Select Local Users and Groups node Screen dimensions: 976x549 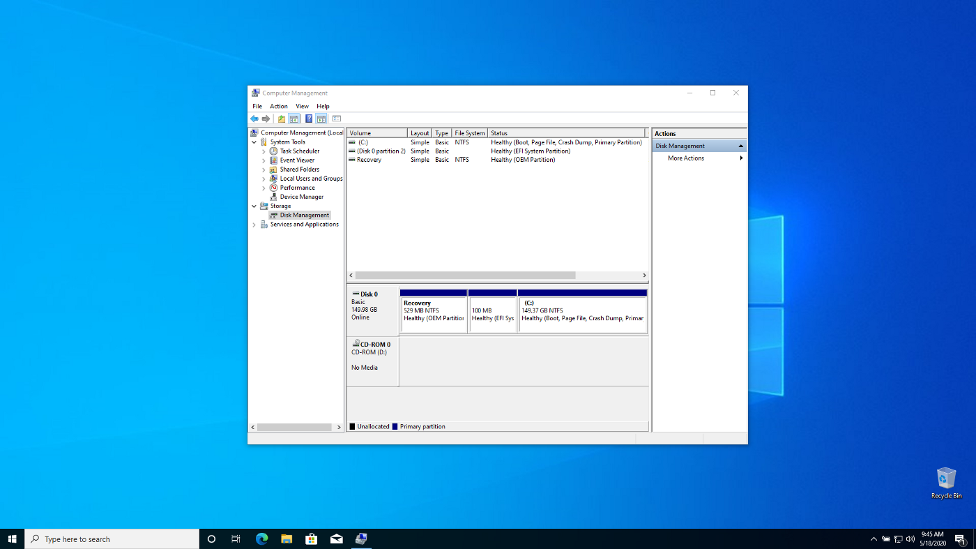311,179
